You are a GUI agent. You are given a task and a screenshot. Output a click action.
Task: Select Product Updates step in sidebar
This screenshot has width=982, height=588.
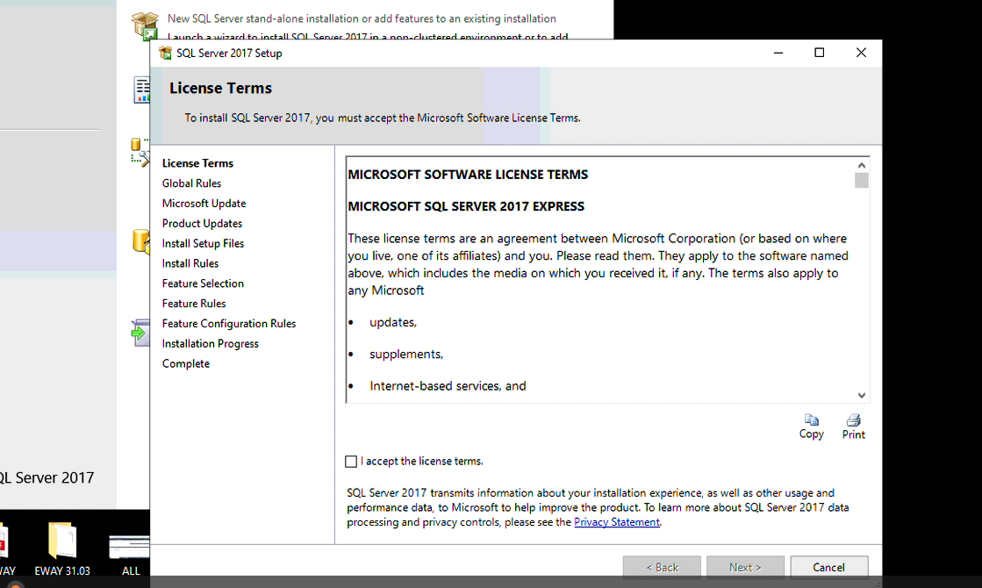coord(203,224)
